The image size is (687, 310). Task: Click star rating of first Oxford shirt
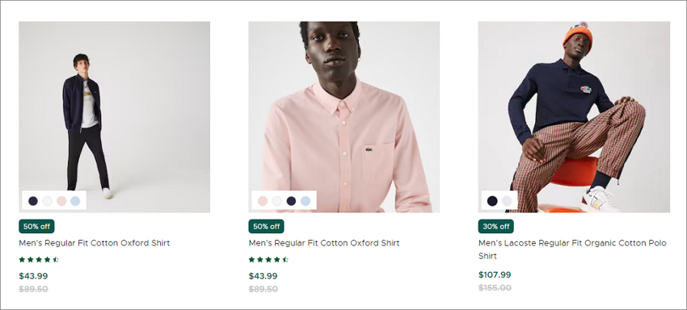39,260
